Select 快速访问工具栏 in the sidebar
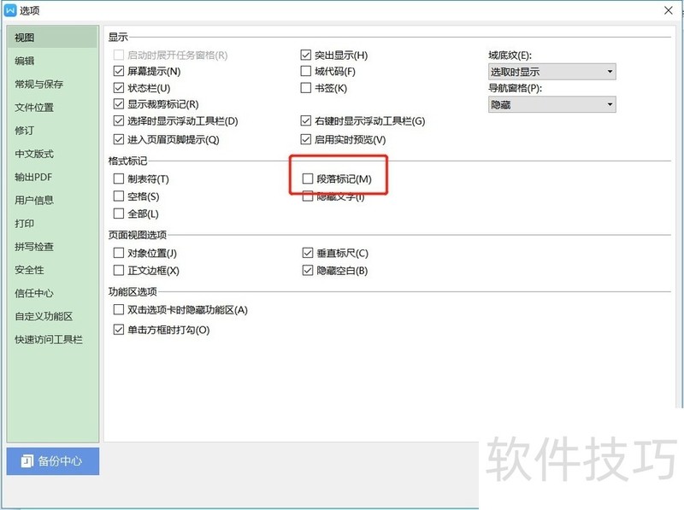The image size is (684, 510). pyautogui.click(x=49, y=339)
